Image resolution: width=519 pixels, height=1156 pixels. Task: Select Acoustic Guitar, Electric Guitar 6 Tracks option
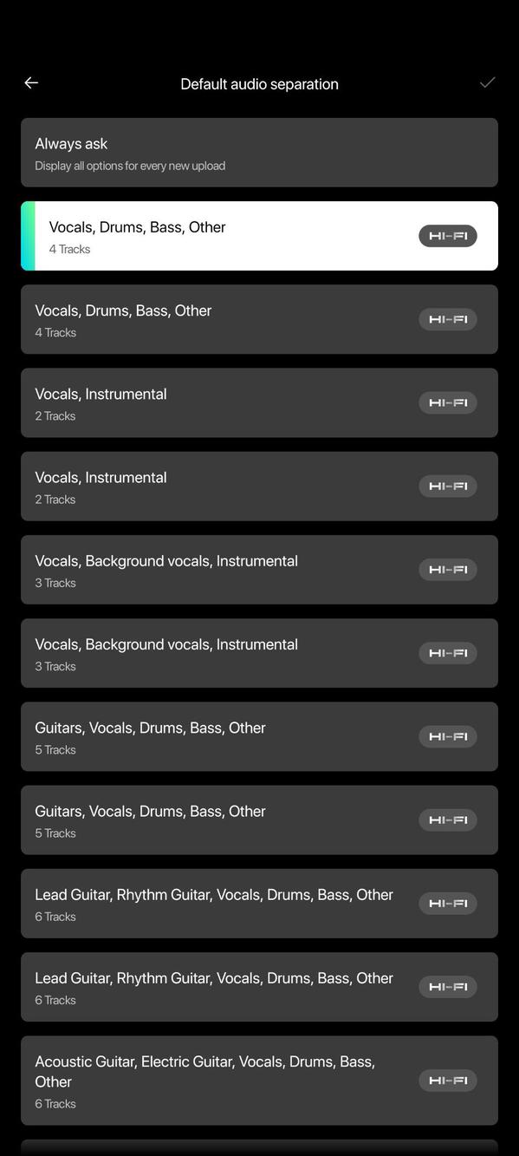(x=259, y=1081)
